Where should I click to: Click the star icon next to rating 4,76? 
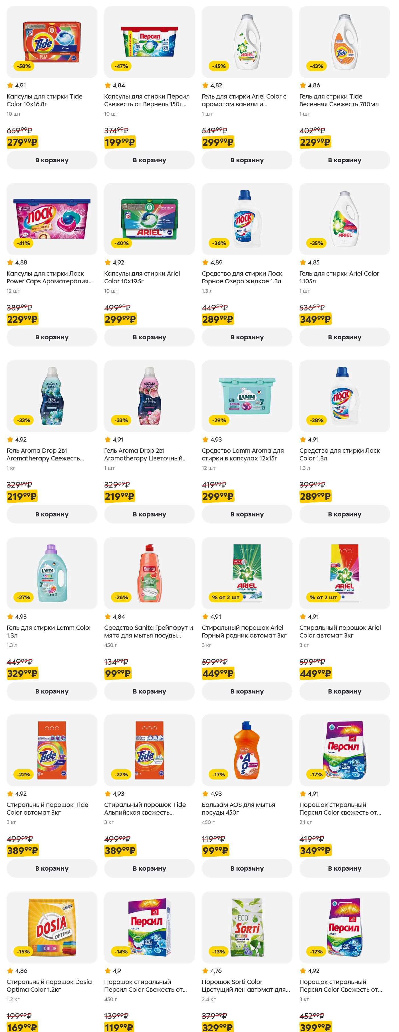pos(205,971)
